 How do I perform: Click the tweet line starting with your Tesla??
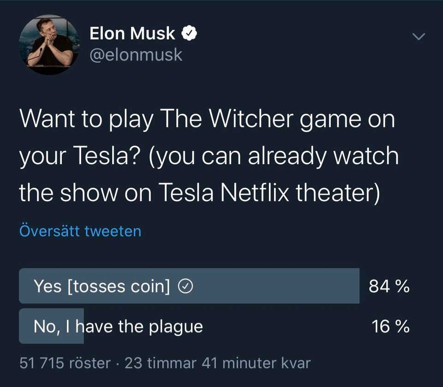coord(209,155)
